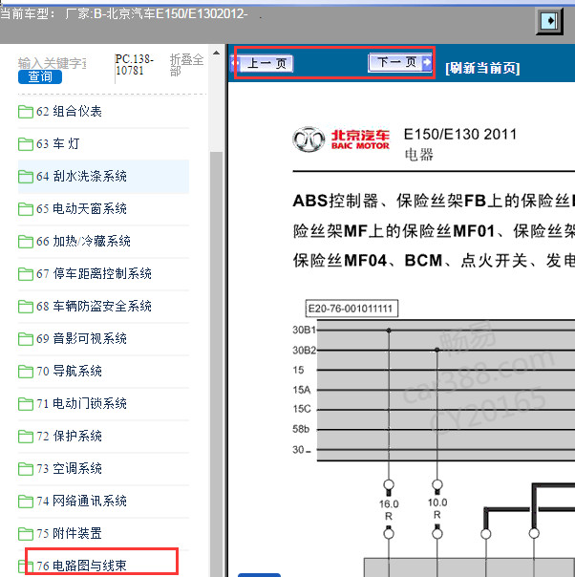Click folder icon of 66 加热/冷藏系统
575x577 pixels.
26,242
